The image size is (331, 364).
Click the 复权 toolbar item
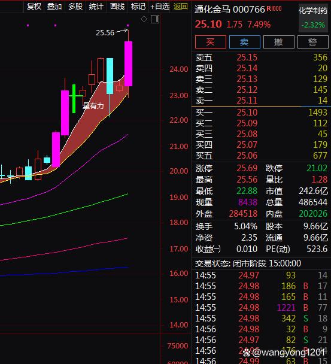(x=34, y=6)
